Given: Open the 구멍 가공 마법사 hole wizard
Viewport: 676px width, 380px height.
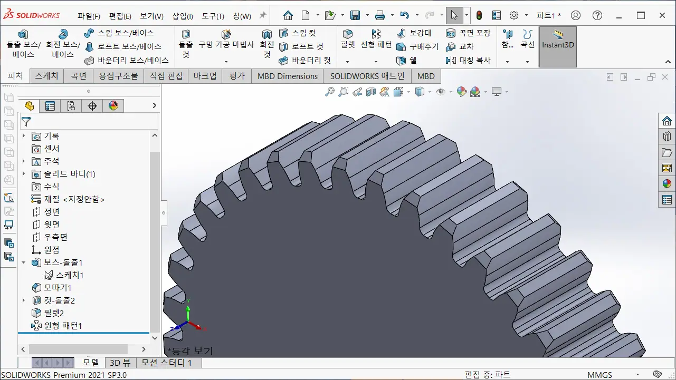Looking at the screenshot, I should click(x=226, y=39).
